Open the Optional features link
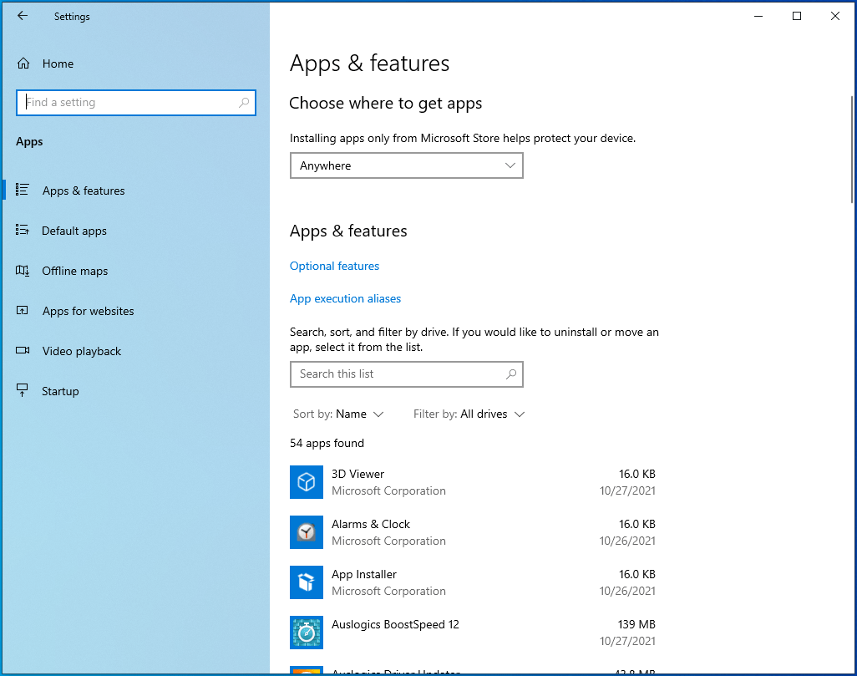This screenshot has height=676, width=857. pyautogui.click(x=334, y=266)
